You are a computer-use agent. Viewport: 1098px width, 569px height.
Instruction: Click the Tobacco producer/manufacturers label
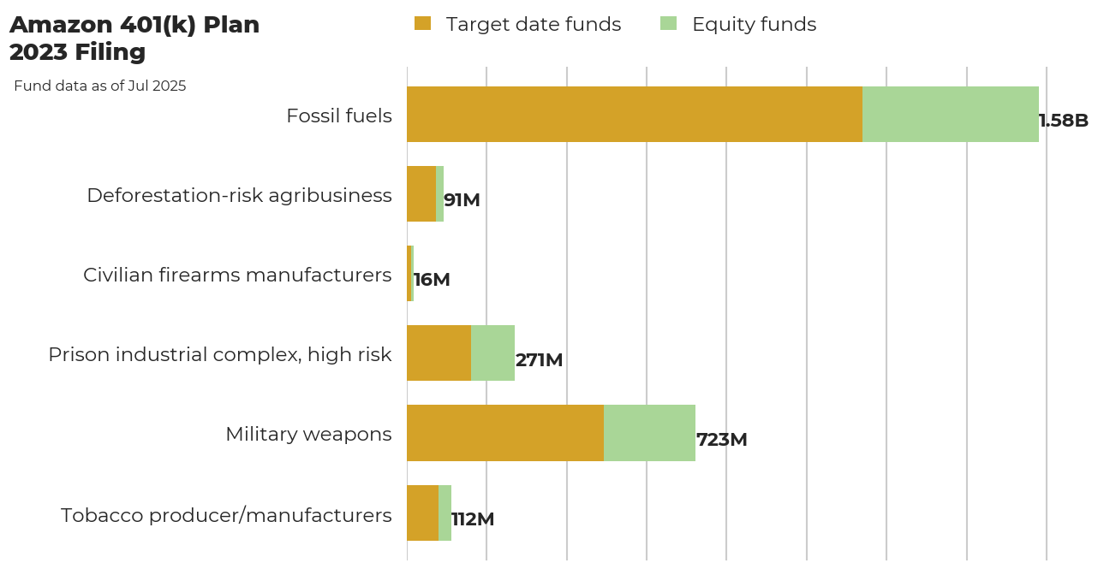(226, 515)
